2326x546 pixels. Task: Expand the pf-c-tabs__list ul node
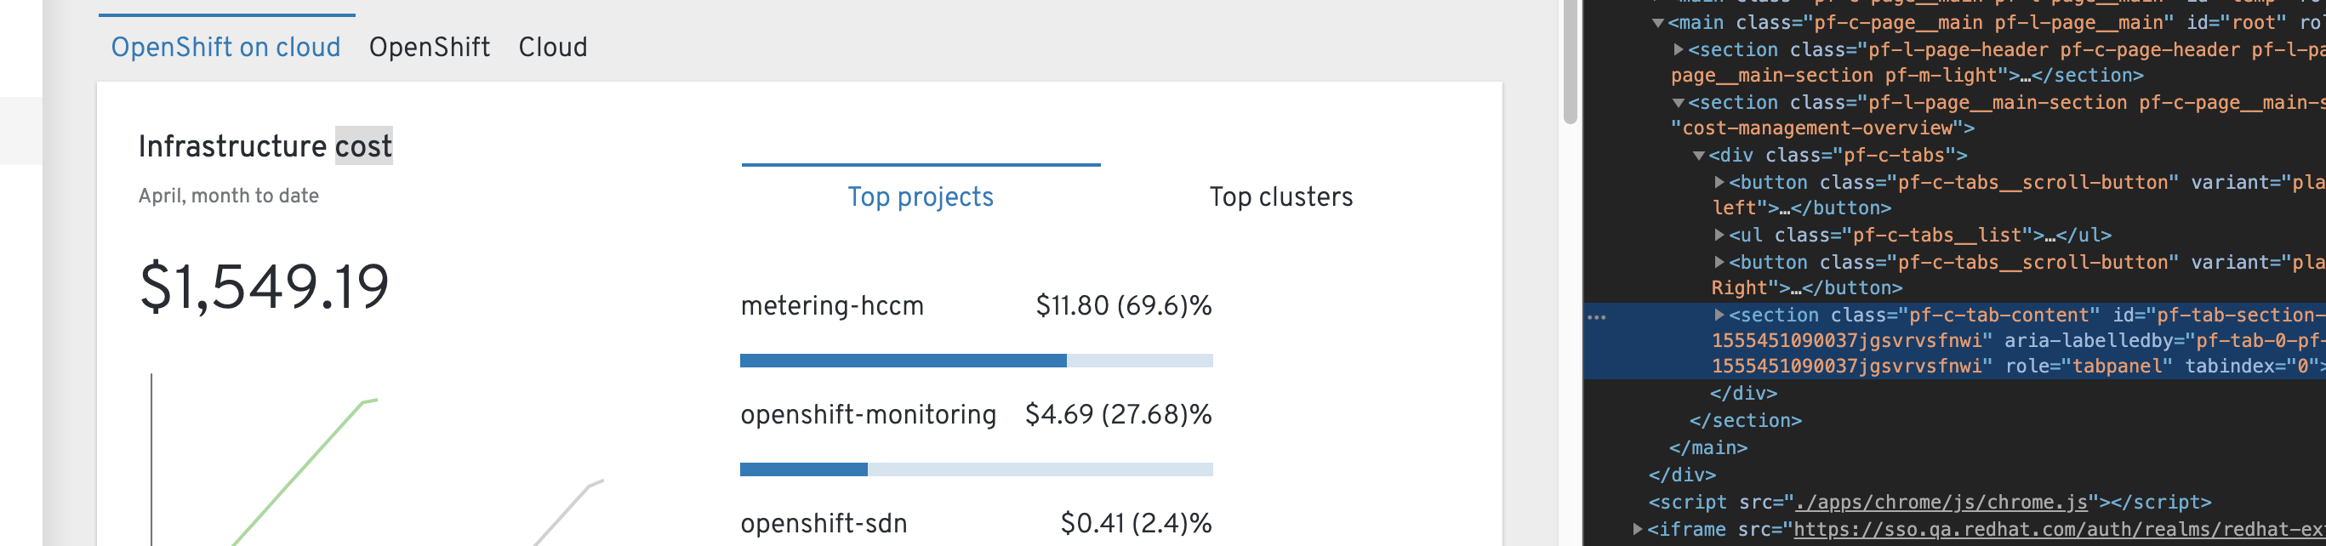[x=1719, y=236]
